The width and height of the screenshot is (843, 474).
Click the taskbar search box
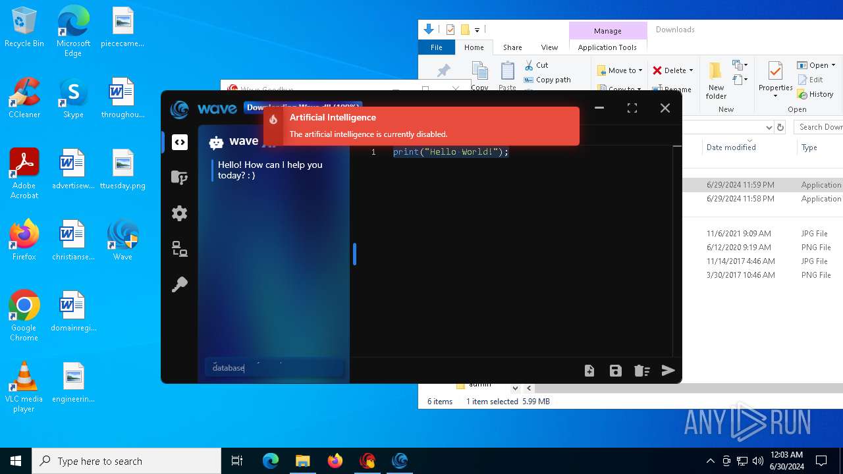pos(126,461)
